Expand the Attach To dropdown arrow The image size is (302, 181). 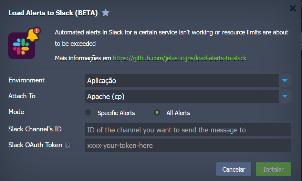click(x=285, y=97)
